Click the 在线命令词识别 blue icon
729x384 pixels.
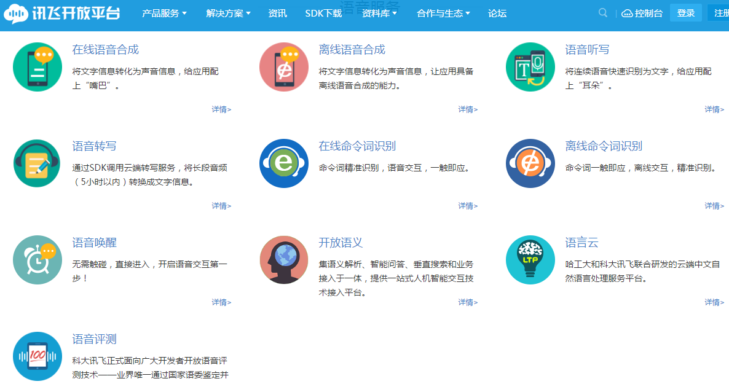(283, 163)
